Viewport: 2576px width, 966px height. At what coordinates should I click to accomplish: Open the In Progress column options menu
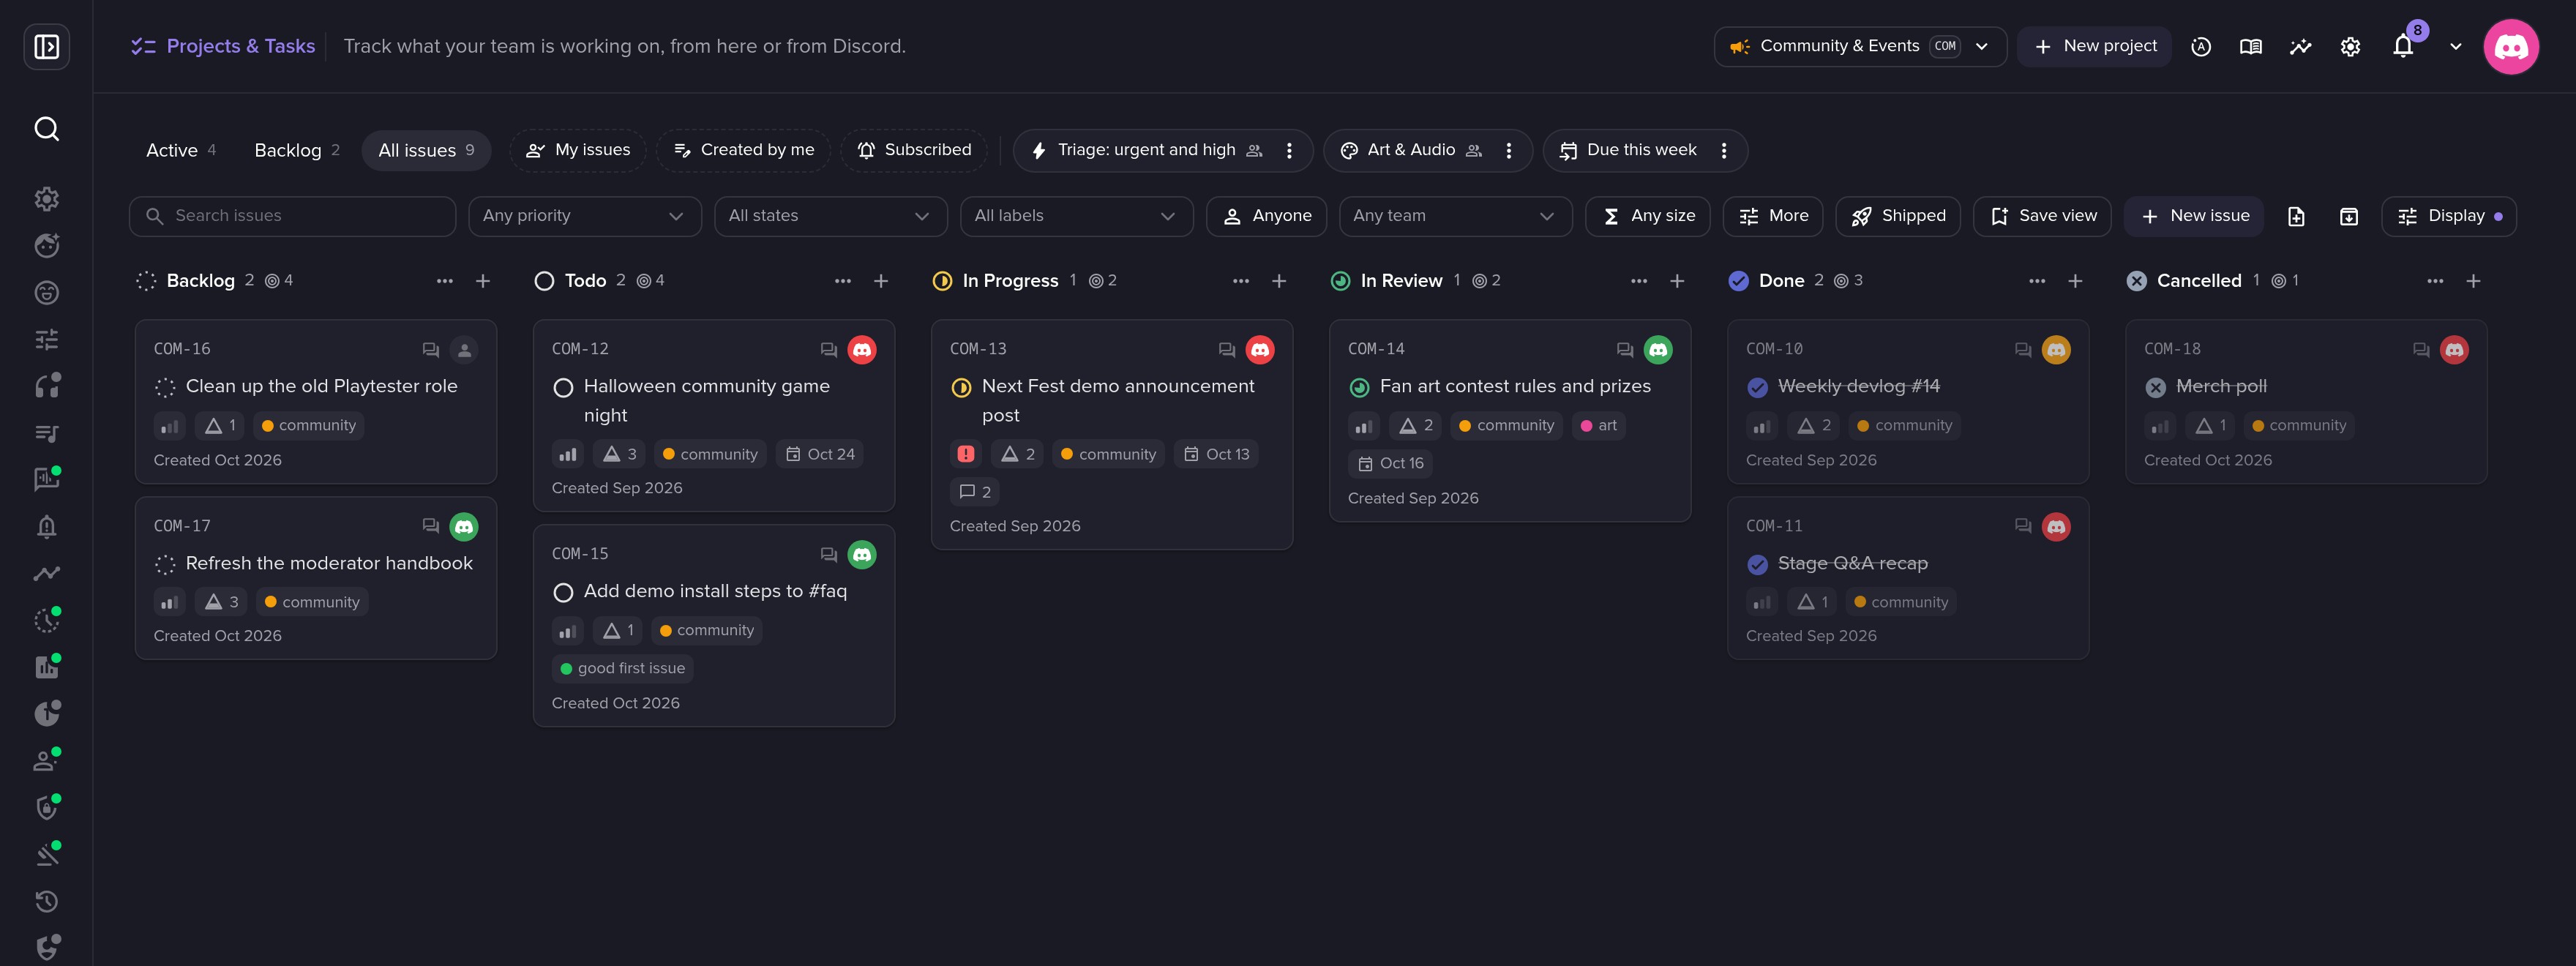pos(1240,281)
